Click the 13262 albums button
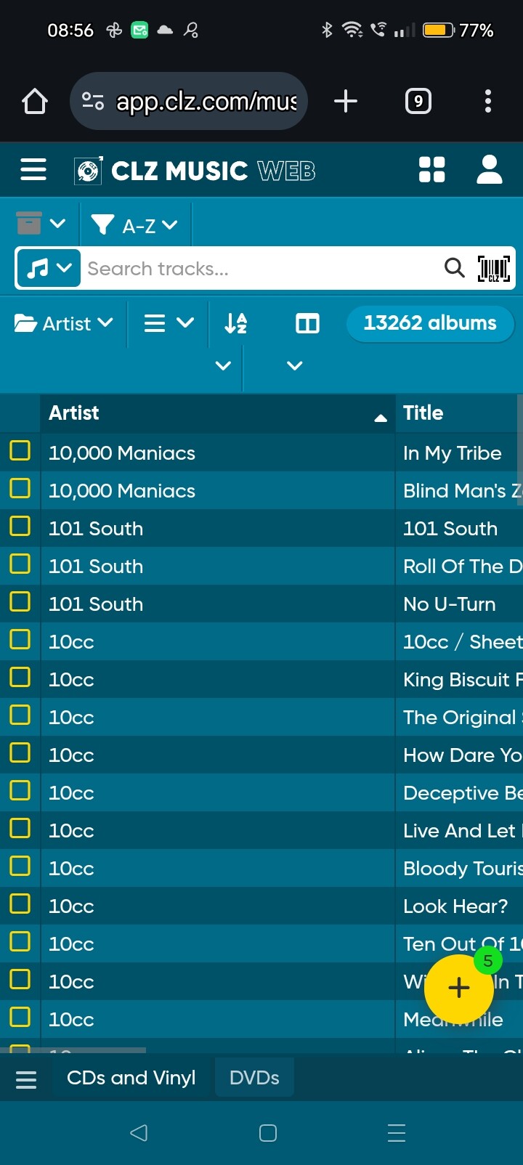Screen dimensions: 523x1165 click(x=430, y=323)
